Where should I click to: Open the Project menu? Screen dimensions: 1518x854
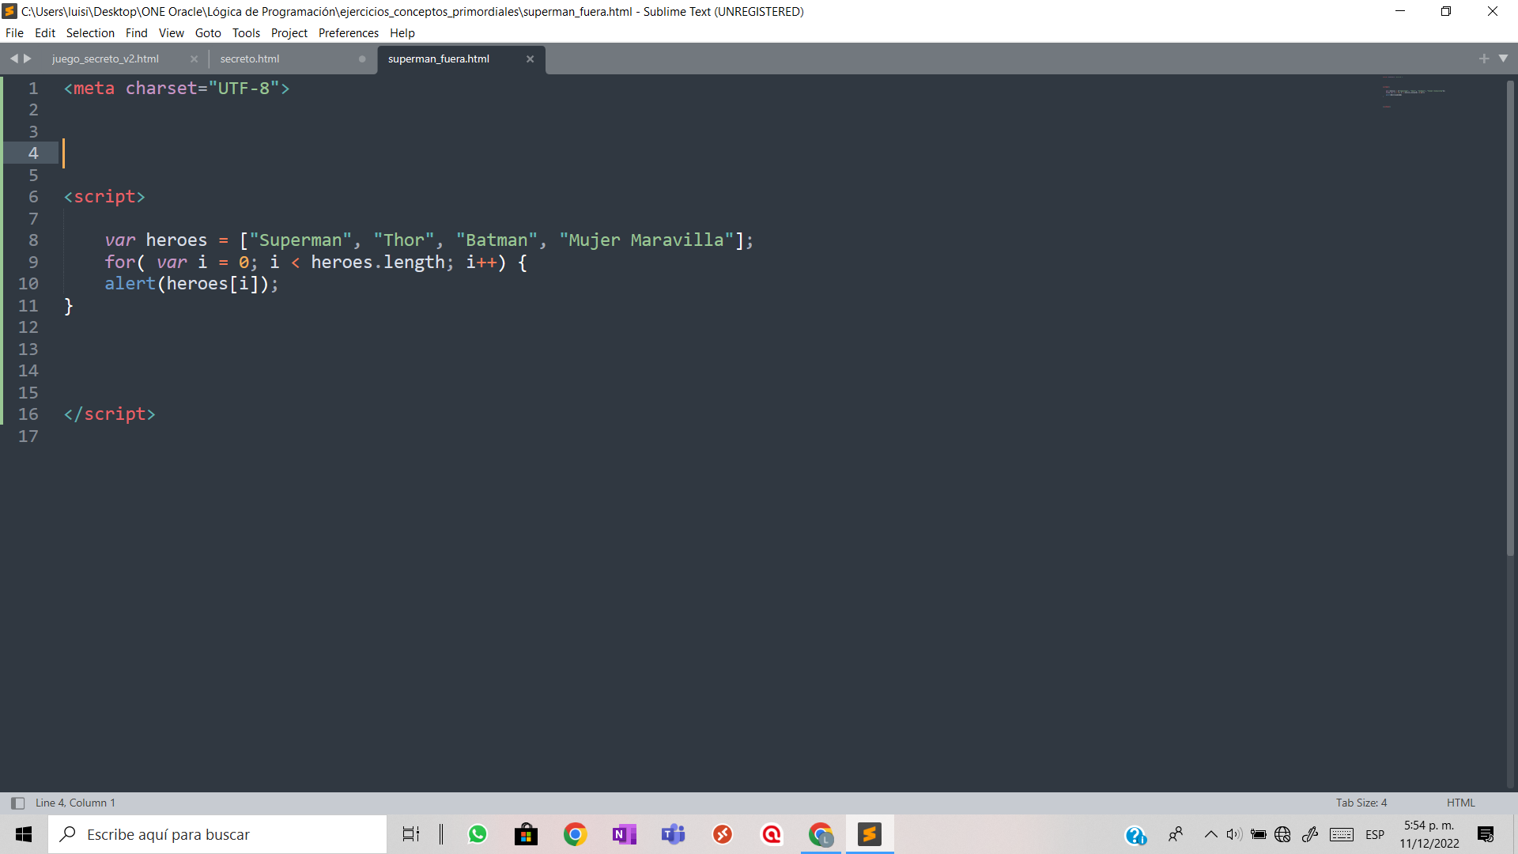point(289,32)
